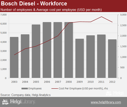The height and width of the screenshot is (107, 127).
Task: Select the 2003 employees bar
Action: (14, 57)
